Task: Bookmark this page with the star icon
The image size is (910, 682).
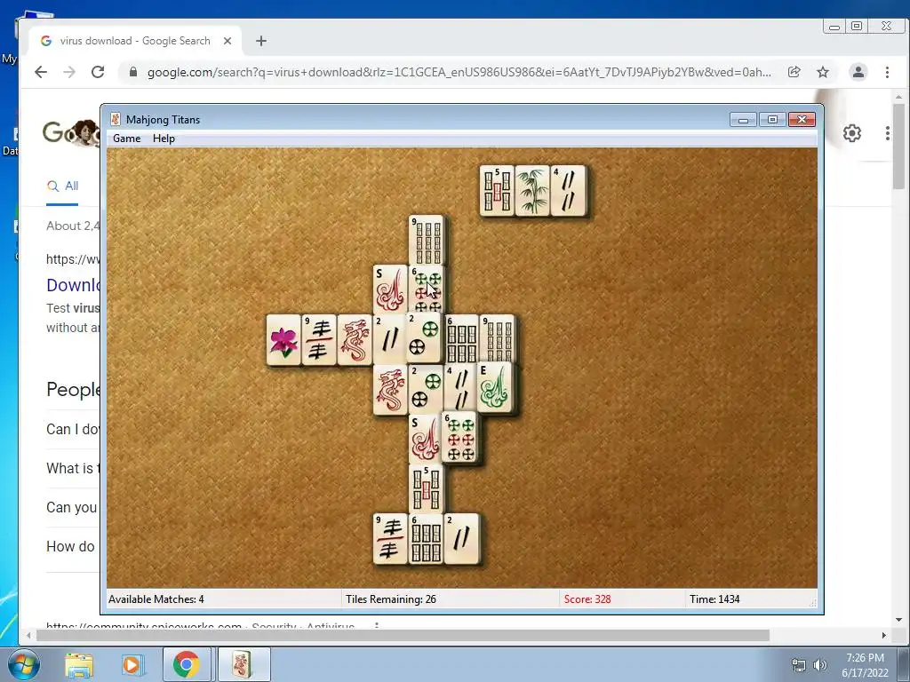Action: coord(823,72)
